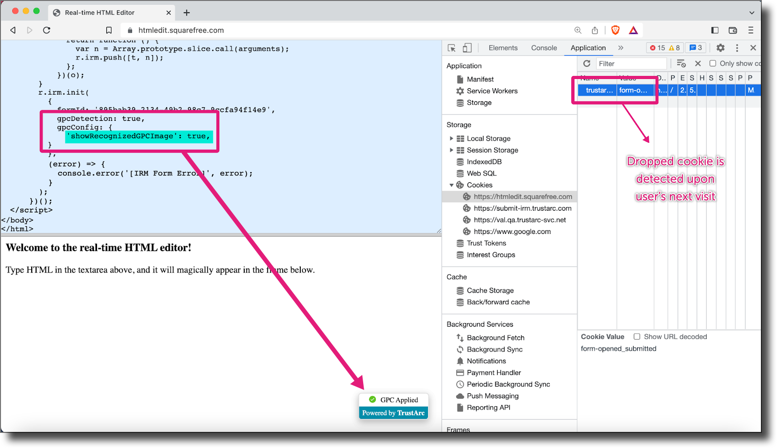
Task: Select the Application tab
Action: tap(588, 48)
